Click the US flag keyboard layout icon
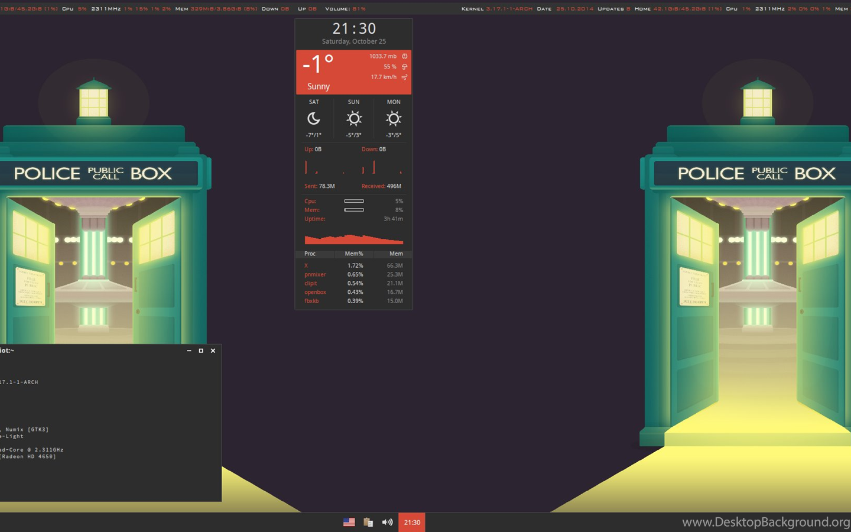This screenshot has width=851, height=532. (x=349, y=522)
